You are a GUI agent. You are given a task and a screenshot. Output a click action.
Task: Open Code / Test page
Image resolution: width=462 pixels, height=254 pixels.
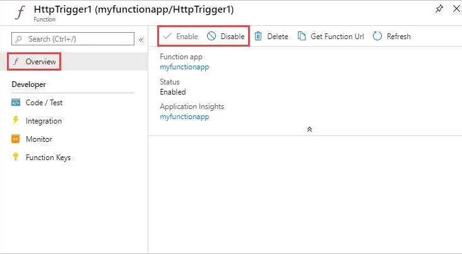(44, 103)
